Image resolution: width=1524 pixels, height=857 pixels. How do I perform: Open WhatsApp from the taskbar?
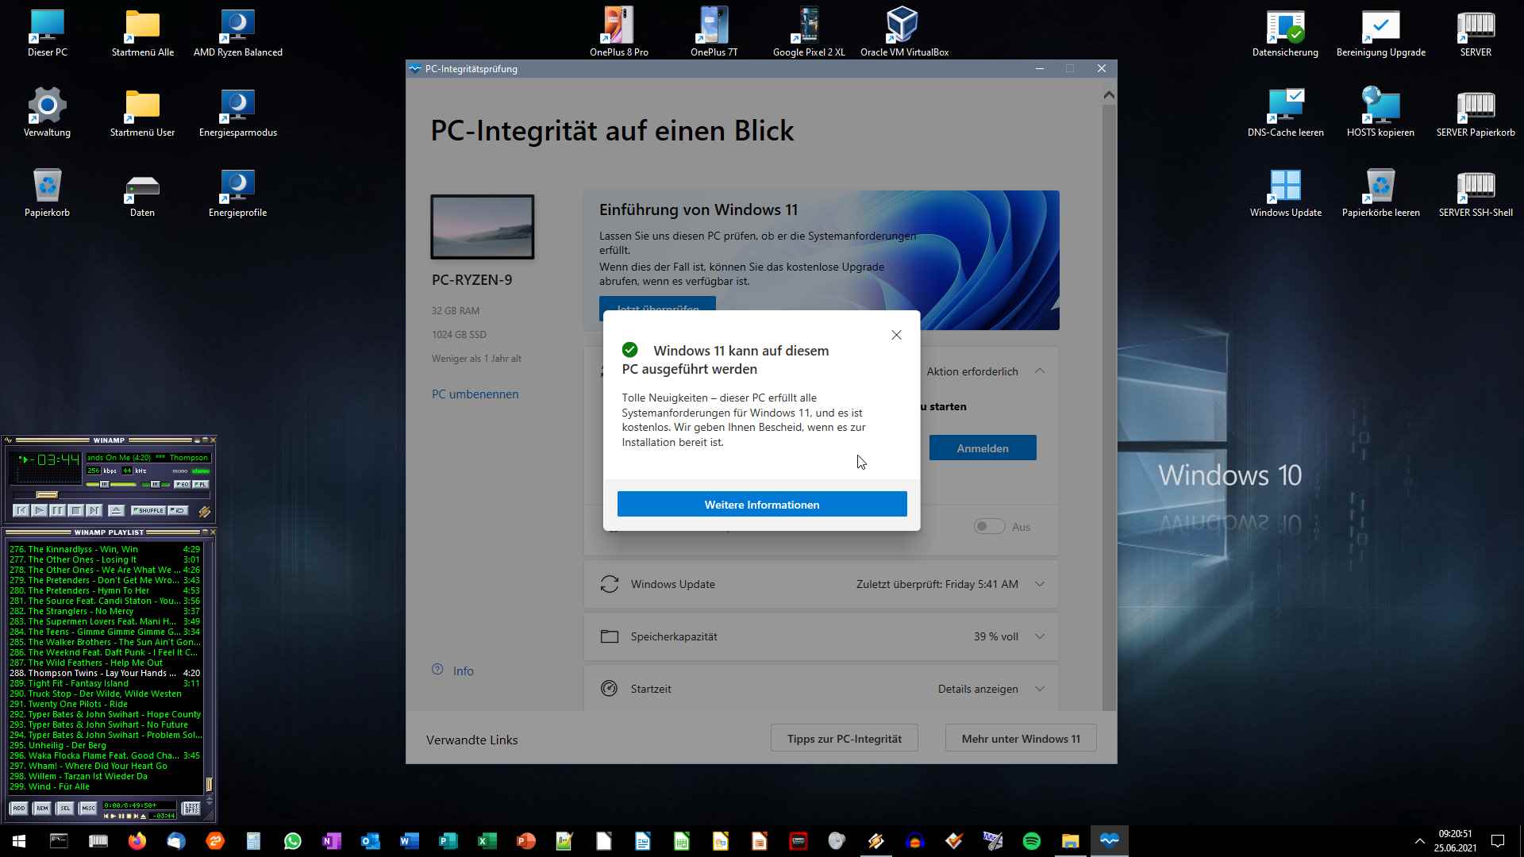pyautogui.click(x=292, y=840)
